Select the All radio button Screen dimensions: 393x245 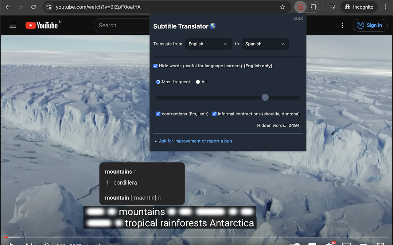coord(198,82)
